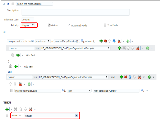
Task: Click the scissors icon in the THEN toolbar
Action: click(30, 109)
